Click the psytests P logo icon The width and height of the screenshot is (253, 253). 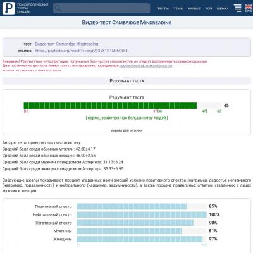pyautogui.click(x=8, y=8)
